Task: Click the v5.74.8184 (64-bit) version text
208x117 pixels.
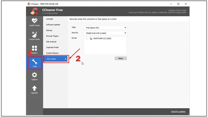Action: coord(50,13)
